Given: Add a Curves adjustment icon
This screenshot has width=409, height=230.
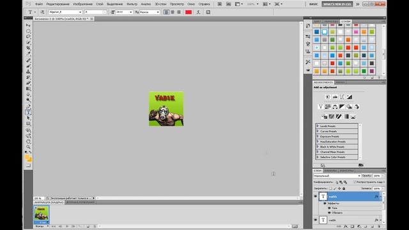Looking at the screenshot, I should point(343,96).
